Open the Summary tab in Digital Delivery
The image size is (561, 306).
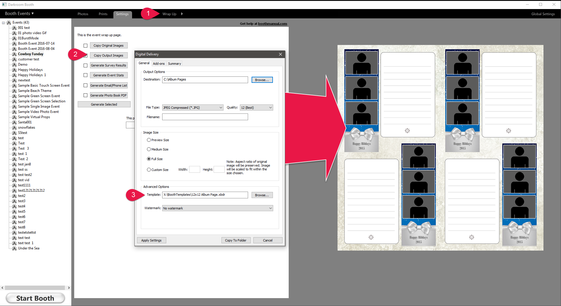point(174,64)
